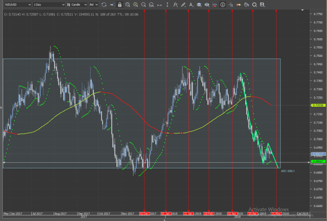
Task: Open the chart layers stack icon
Action: (x=199, y=5)
